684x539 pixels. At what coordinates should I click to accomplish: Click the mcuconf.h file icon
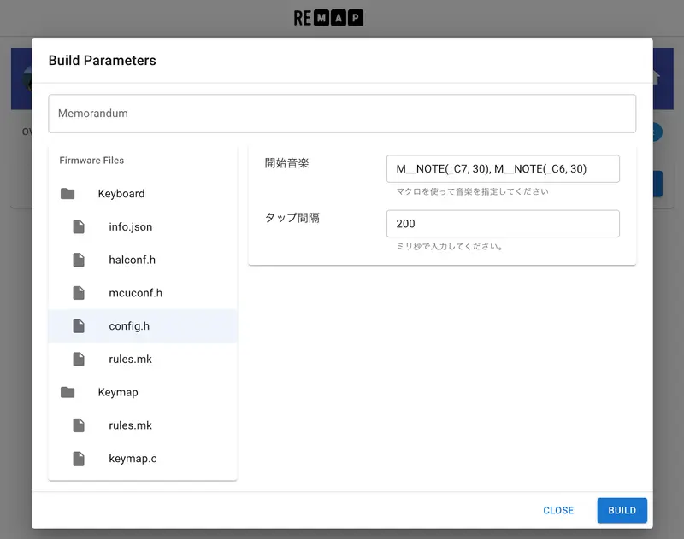79,293
